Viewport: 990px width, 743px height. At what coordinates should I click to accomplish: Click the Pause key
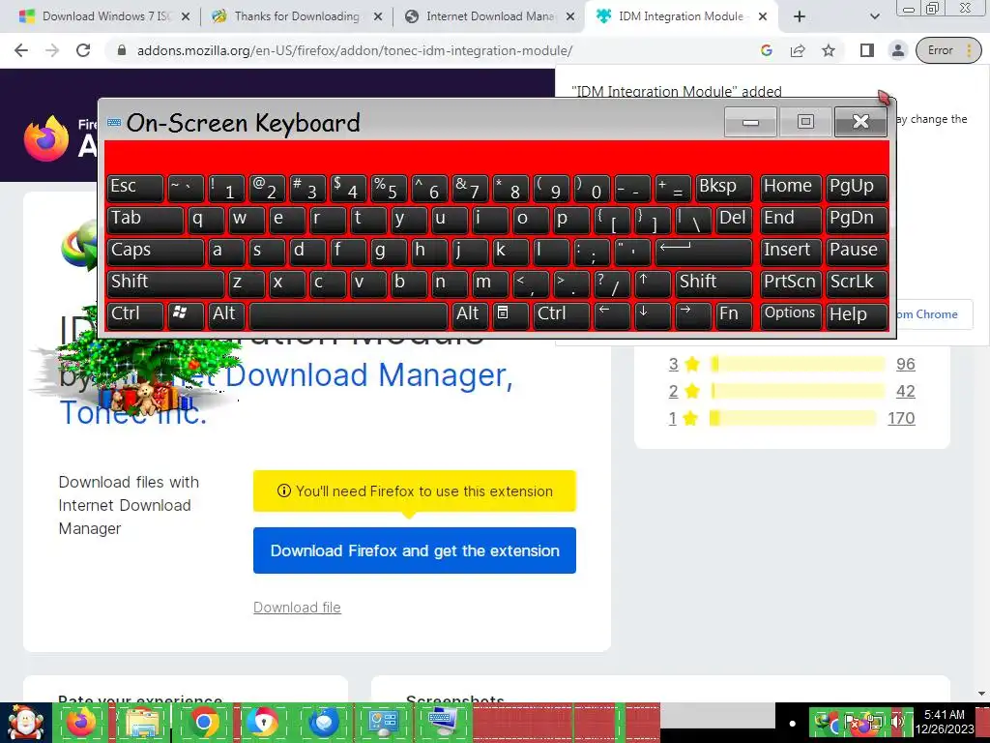(856, 252)
